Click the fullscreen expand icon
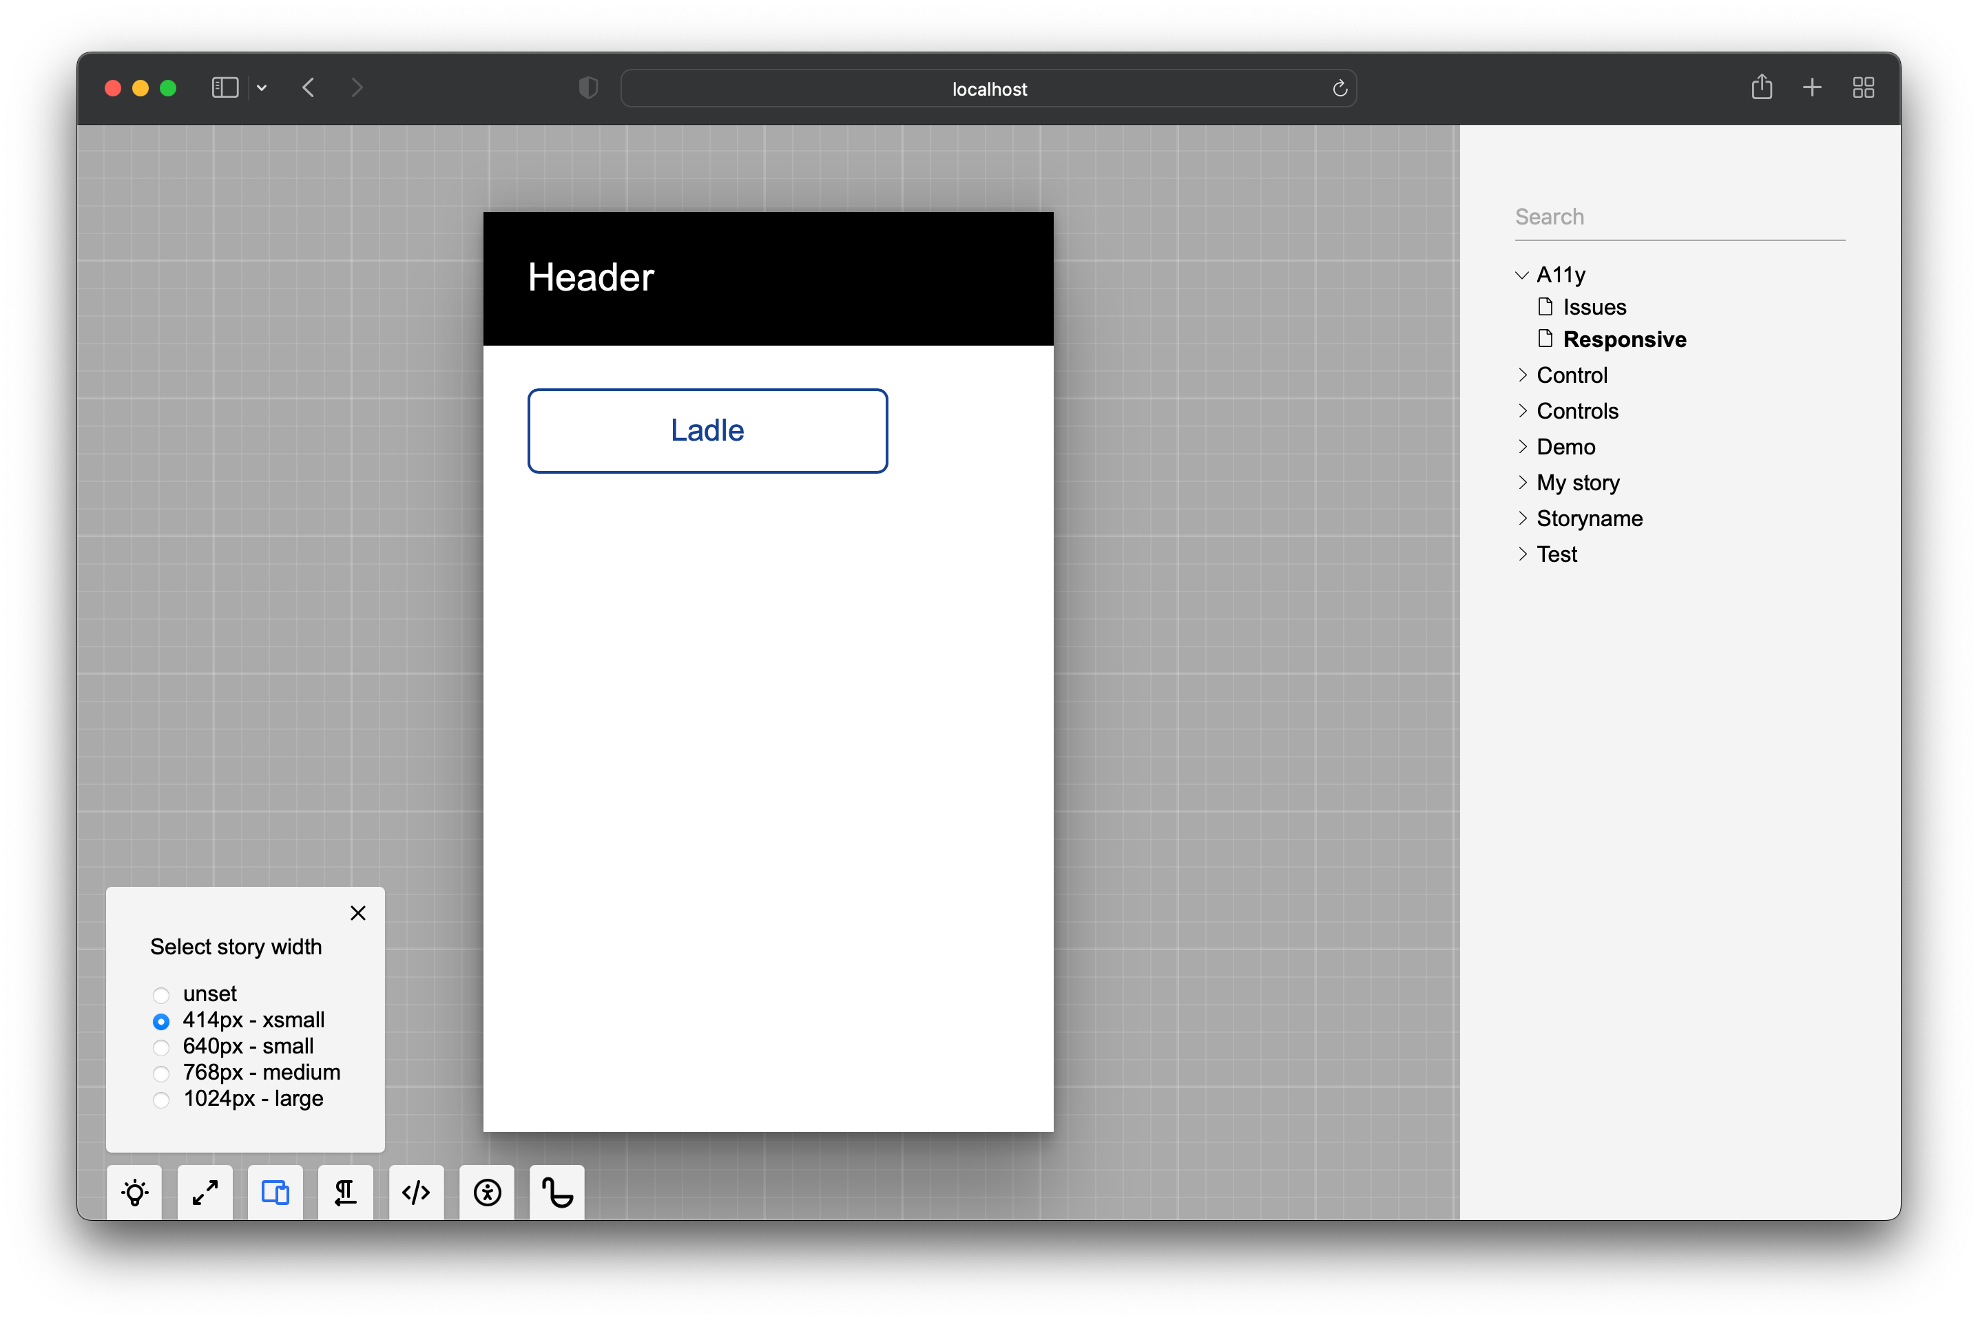Viewport: 1978px width, 1322px height. pyautogui.click(x=207, y=1190)
